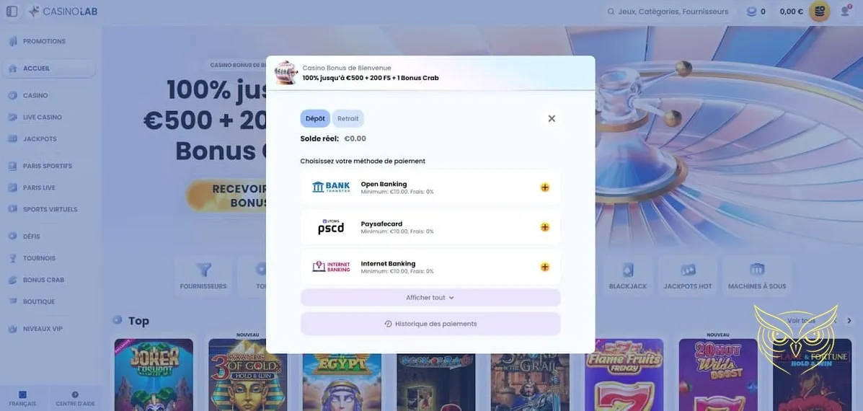Expand Paysafecard with plus icon
The height and width of the screenshot is (411, 863).
click(x=545, y=226)
